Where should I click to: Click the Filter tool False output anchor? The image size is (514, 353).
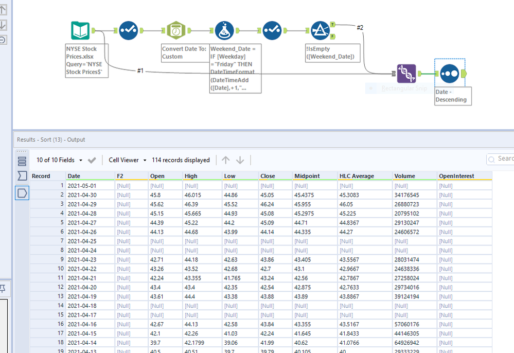point(333,37)
